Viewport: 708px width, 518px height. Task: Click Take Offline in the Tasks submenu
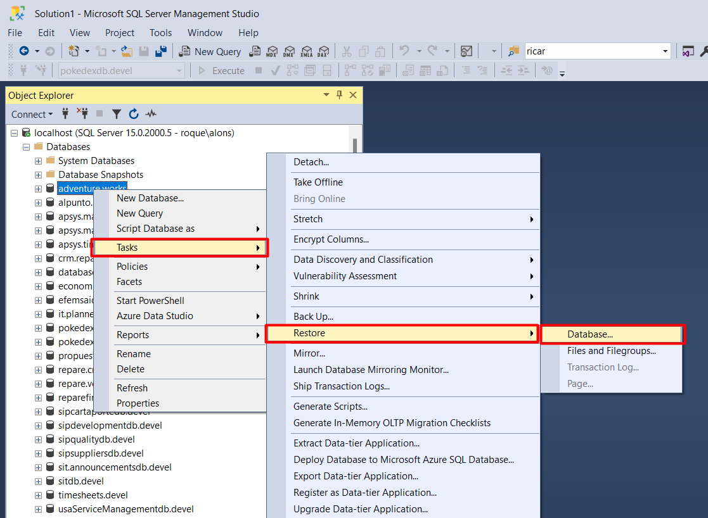[318, 182]
